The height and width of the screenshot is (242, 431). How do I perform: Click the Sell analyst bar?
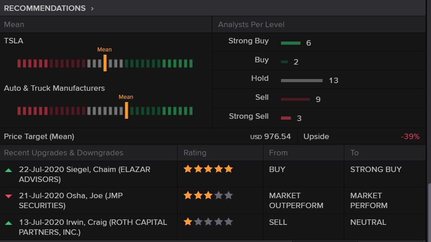click(x=295, y=99)
